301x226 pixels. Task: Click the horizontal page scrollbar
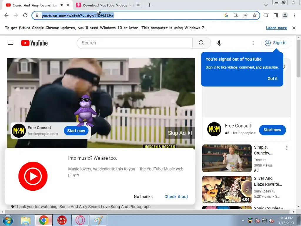pos(147,212)
